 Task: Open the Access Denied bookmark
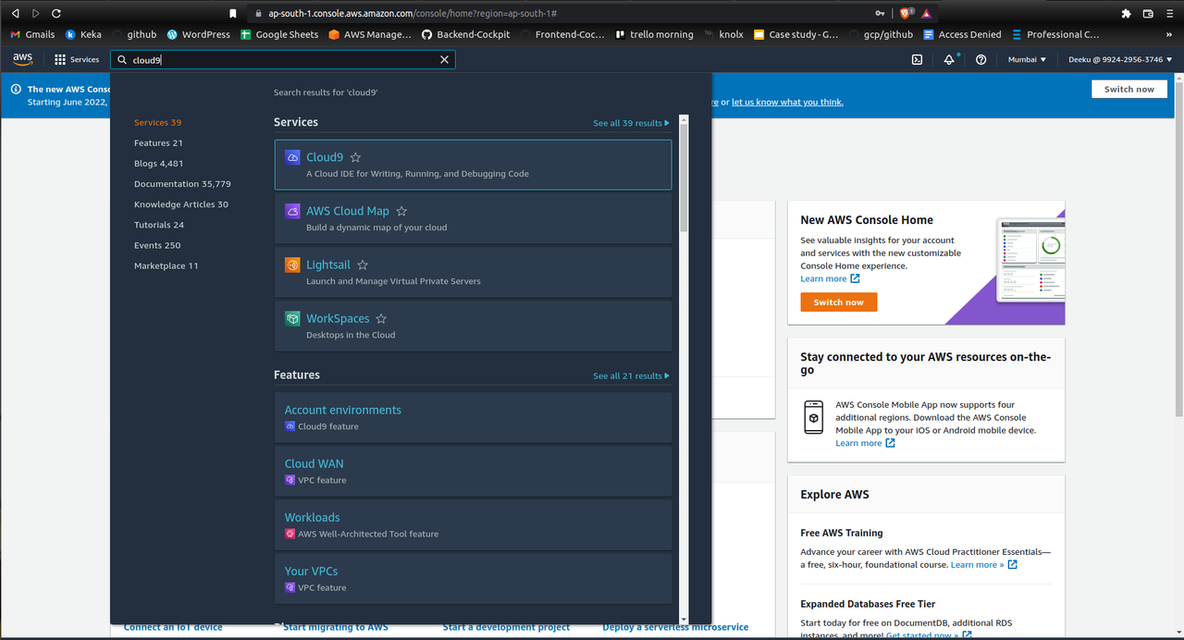(x=962, y=34)
